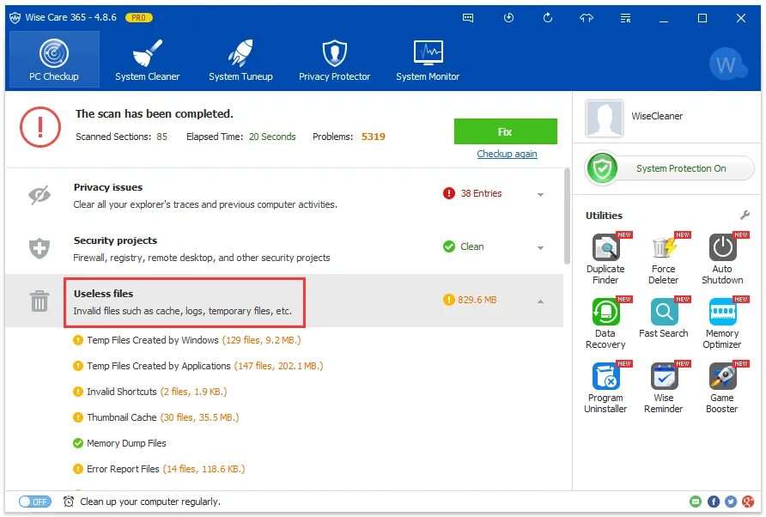Click the crossed-eye Privacy issues icon
Screen dimensions: 766x517
40,195
